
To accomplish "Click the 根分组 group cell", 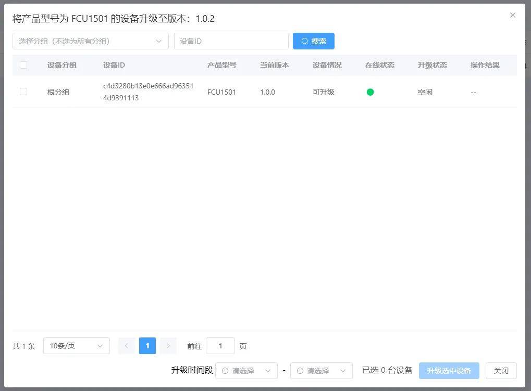I will (x=58, y=92).
